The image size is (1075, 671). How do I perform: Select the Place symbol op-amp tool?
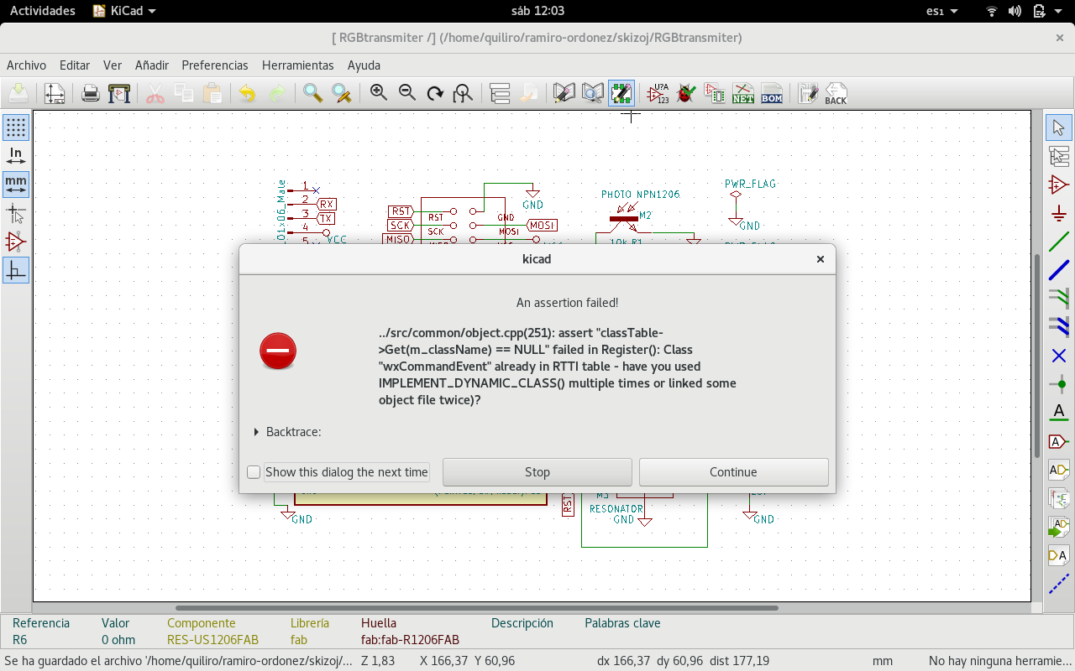pyautogui.click(x=1058, y=185)
